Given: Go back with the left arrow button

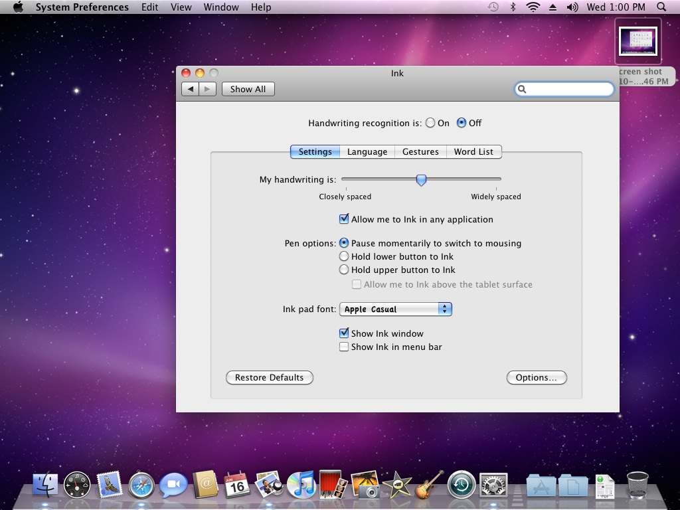Looking at the screenshot, I should [190, 89].
